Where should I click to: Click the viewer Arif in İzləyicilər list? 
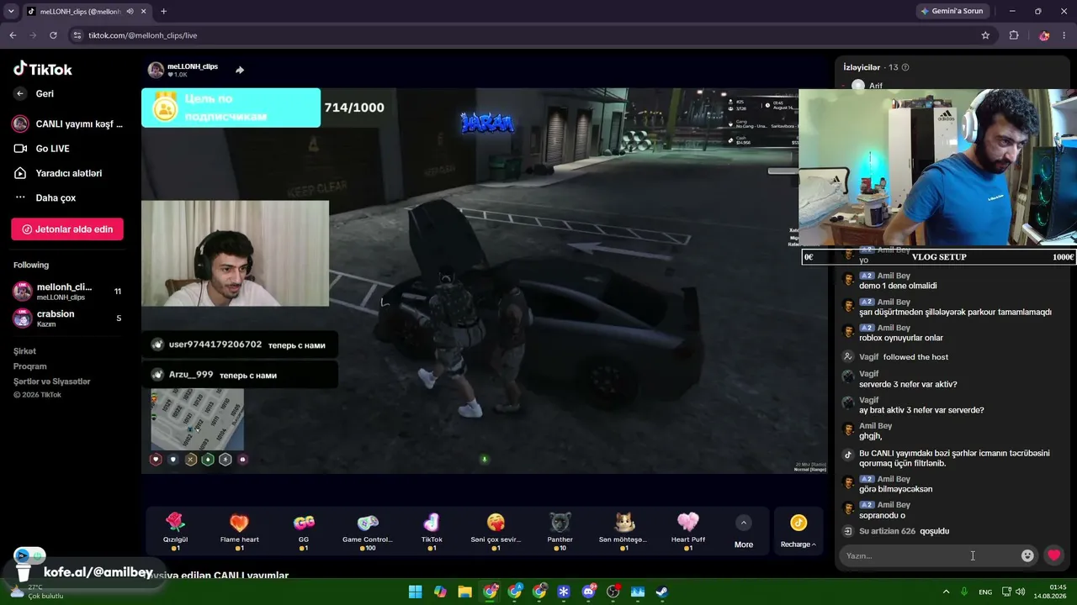coord(876,86)
